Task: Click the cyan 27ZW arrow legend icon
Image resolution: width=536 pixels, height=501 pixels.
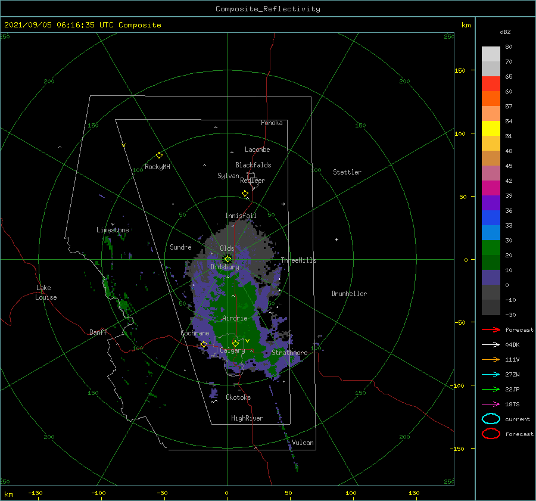Action: [491, 375]
